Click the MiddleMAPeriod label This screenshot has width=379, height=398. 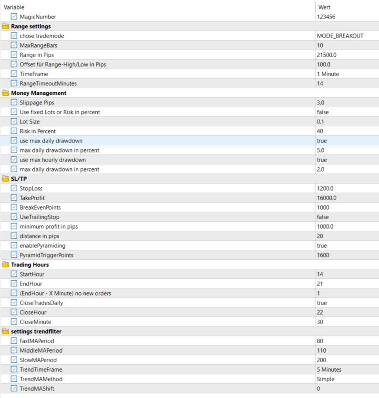(41, 350)
